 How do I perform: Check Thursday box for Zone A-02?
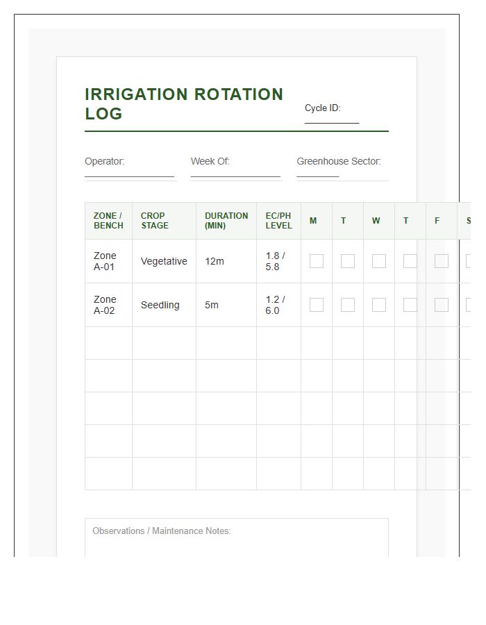410,305
